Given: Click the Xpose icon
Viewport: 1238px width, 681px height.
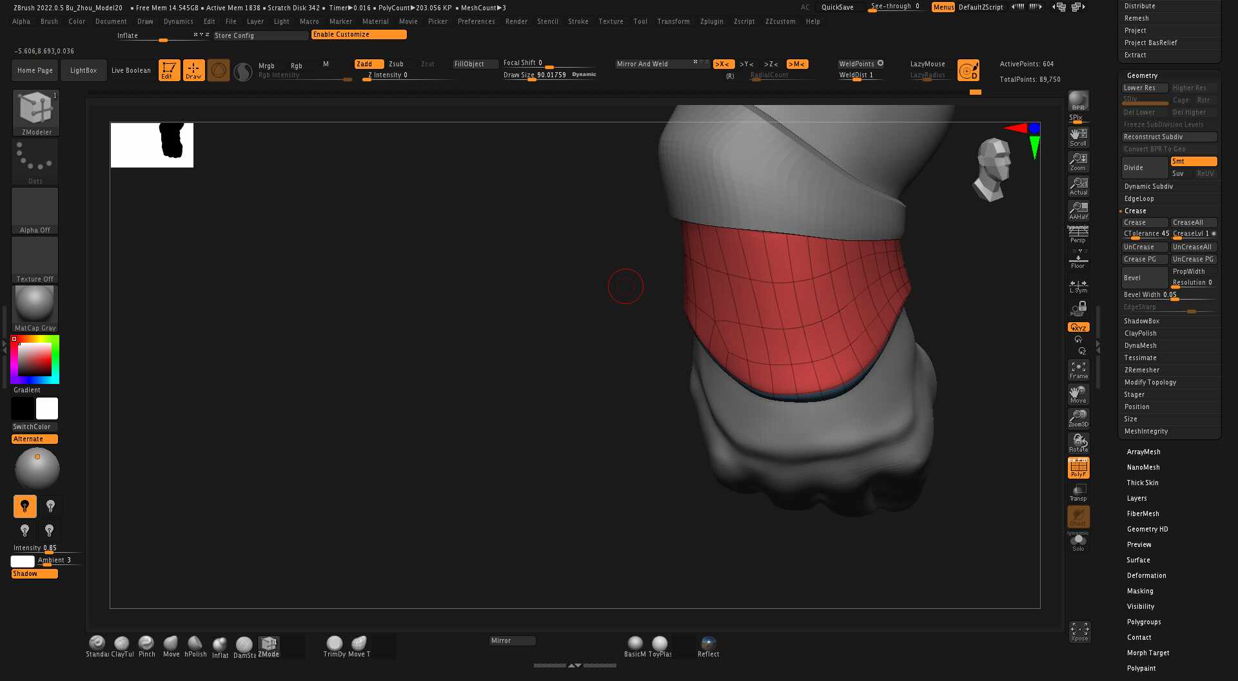Looking at the screenshot, I should 1079,631.
